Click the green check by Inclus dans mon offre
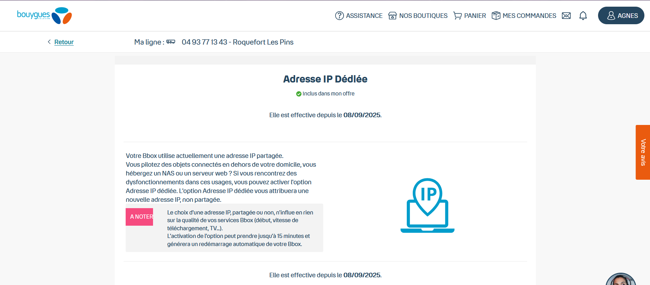This screenshot has width=650, height=285. click(x=299, y=94)
